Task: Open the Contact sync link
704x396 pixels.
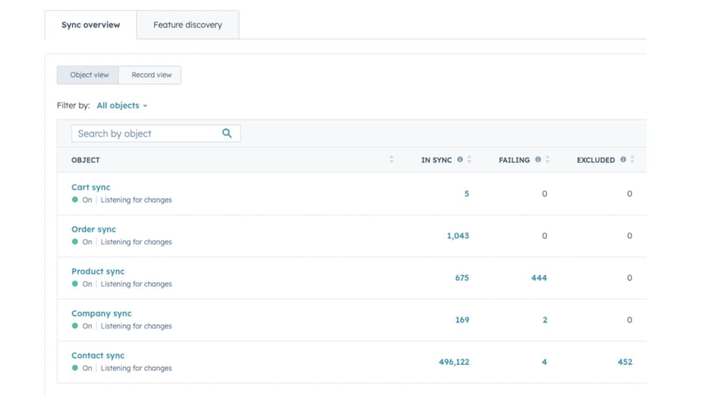Action: (98, 356)
